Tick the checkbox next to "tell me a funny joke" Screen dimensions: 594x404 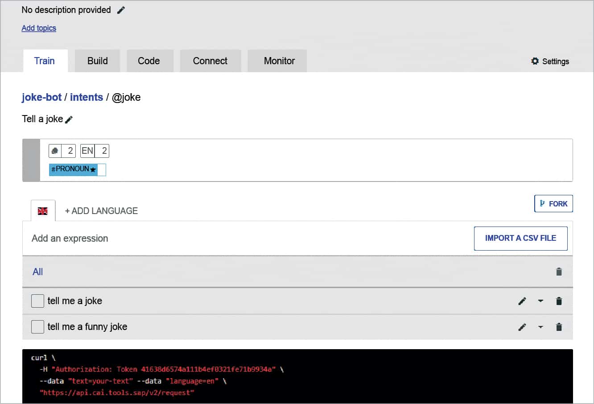pos(37,327)
